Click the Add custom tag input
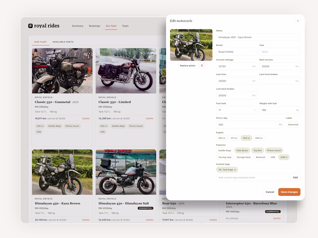 tap(252, 177)
